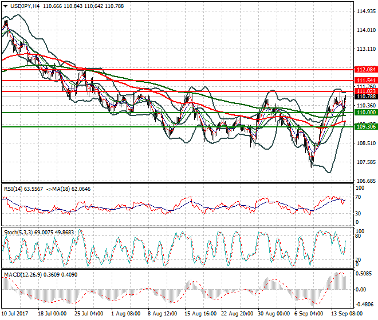The width and height of the screenshot is (378, 320).
Task: Select the red 111.541 resistance price label
Action: coord(366,81)
